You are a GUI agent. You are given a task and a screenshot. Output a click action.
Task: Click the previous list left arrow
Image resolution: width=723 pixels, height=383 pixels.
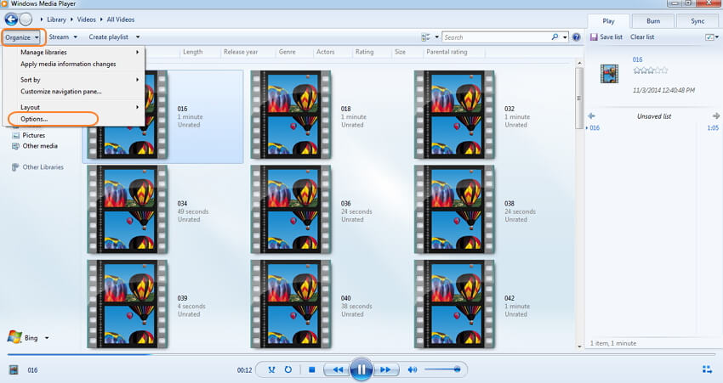pyautogui.click(x=591, y=116)
